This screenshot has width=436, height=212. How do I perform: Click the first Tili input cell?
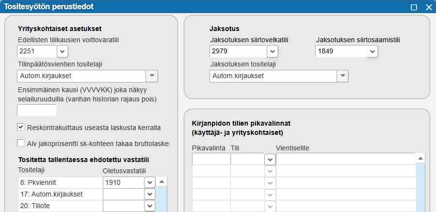247,159
